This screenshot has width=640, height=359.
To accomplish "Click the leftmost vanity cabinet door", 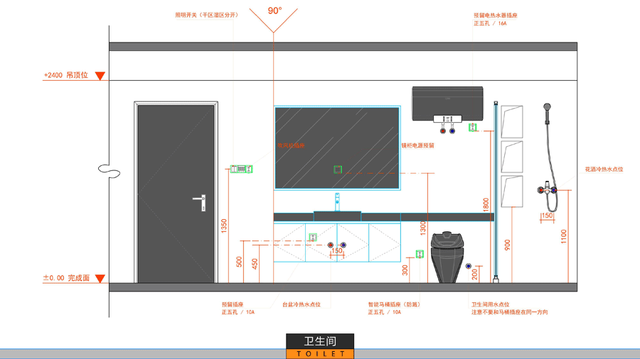I will [289, 243].
